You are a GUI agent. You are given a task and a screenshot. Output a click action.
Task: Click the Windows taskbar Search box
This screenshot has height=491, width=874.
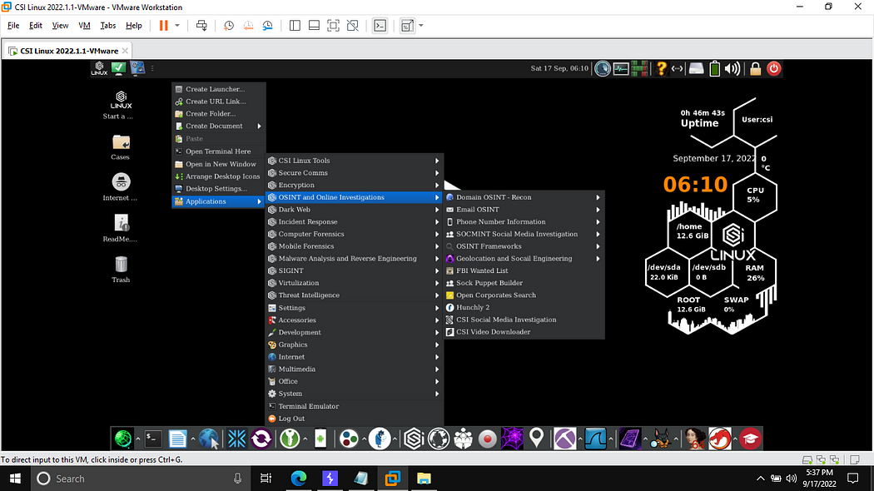pos(139,479)
